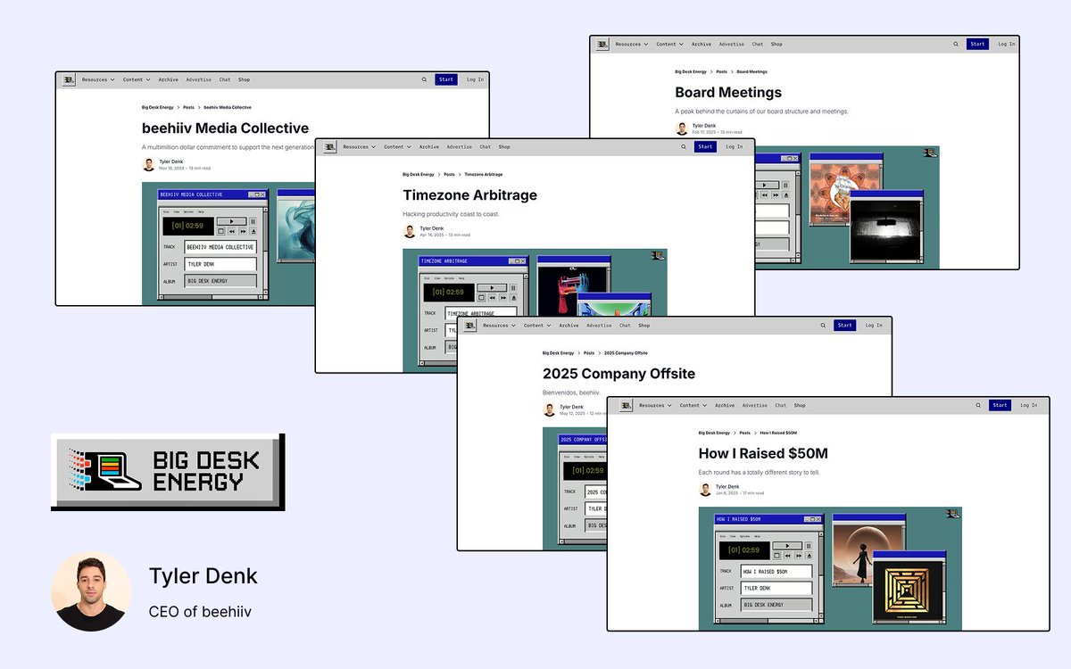This screenshot has width=1071, height=669.
Task: Open Archive in the How I Raised $50M window
Action: click(725, 405)
